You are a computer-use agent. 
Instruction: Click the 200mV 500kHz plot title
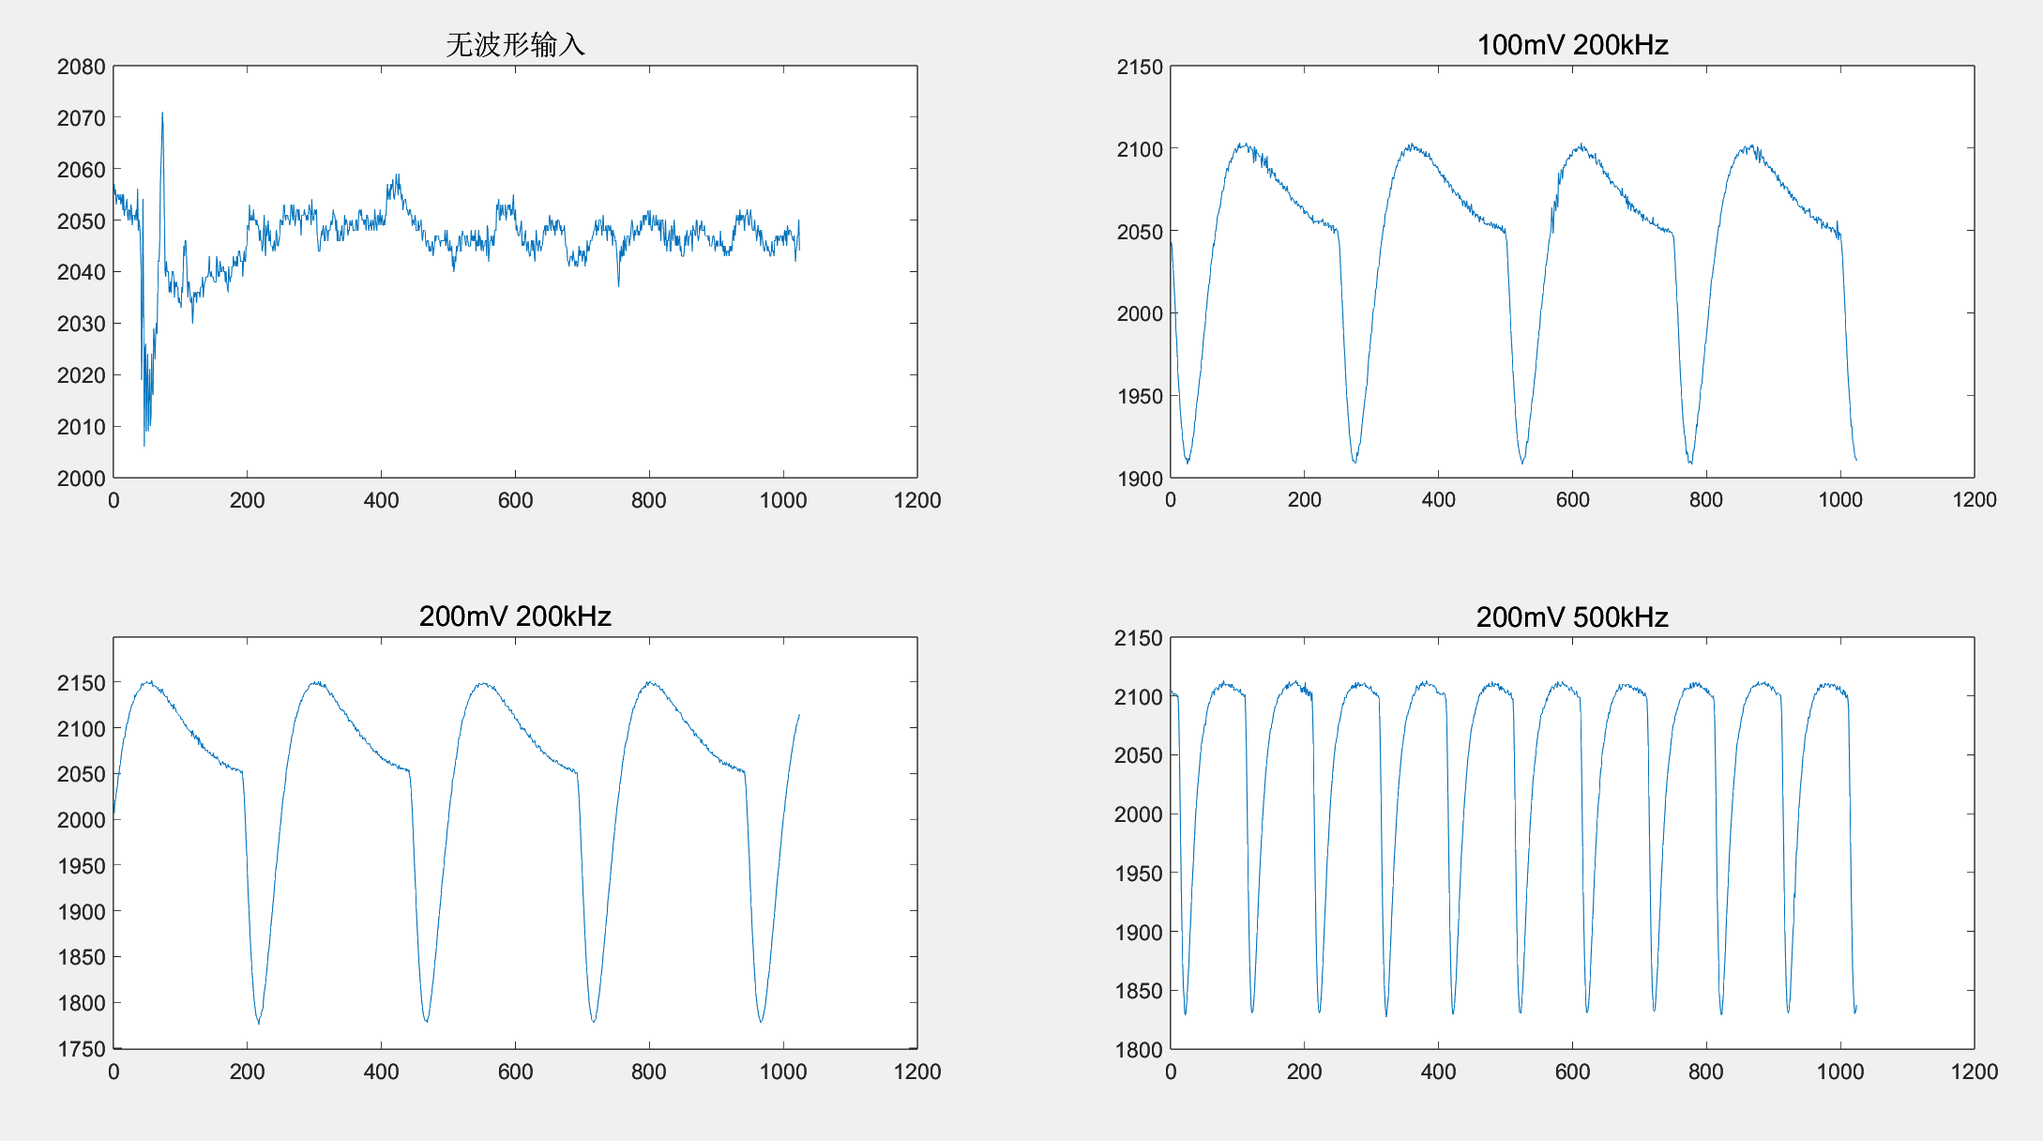point(1572,616)
